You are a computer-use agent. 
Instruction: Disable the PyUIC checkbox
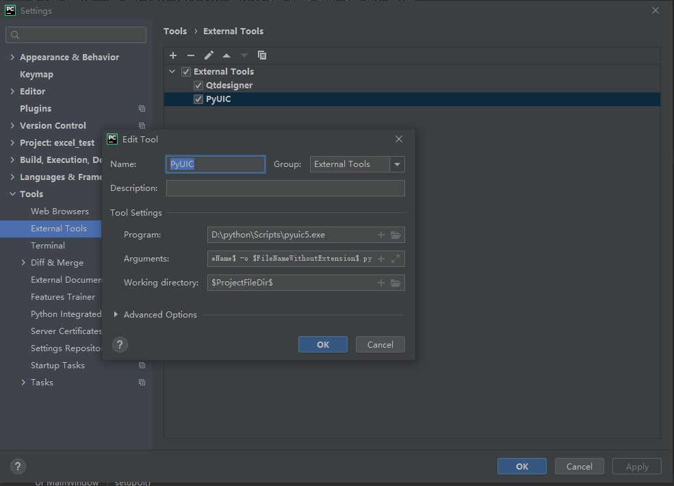198,99
